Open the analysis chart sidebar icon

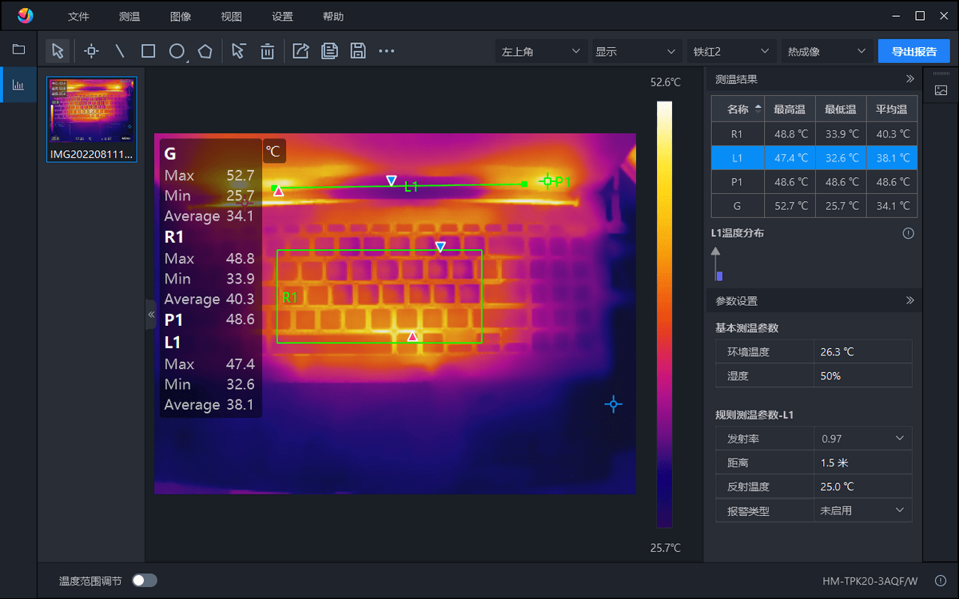click(18, 84)
